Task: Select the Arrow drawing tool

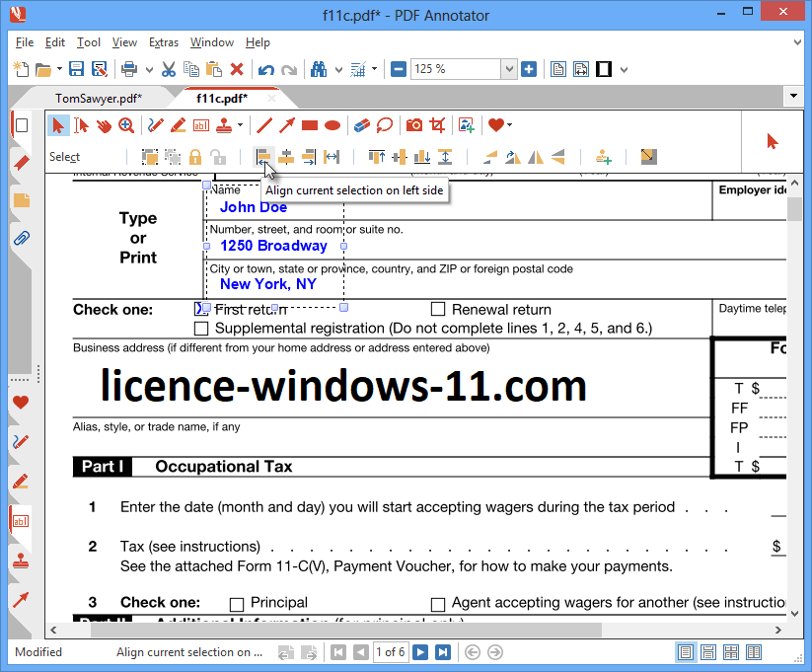Action: point(287,125)
